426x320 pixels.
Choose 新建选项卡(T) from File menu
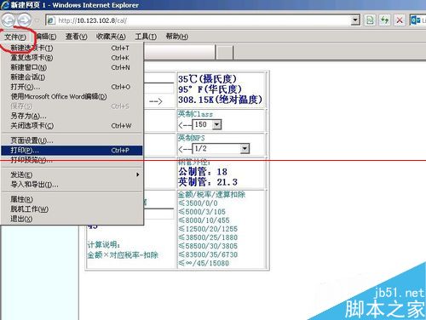pyautogui.click(x=72, y=48)
